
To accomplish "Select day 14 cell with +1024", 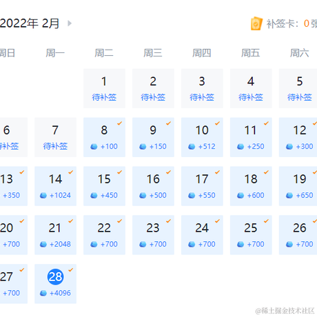I will coord(55,186).
